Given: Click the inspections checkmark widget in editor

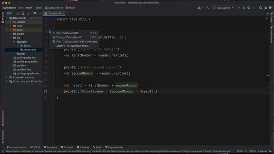Looking at the screenshot, I should pos(267,18).
